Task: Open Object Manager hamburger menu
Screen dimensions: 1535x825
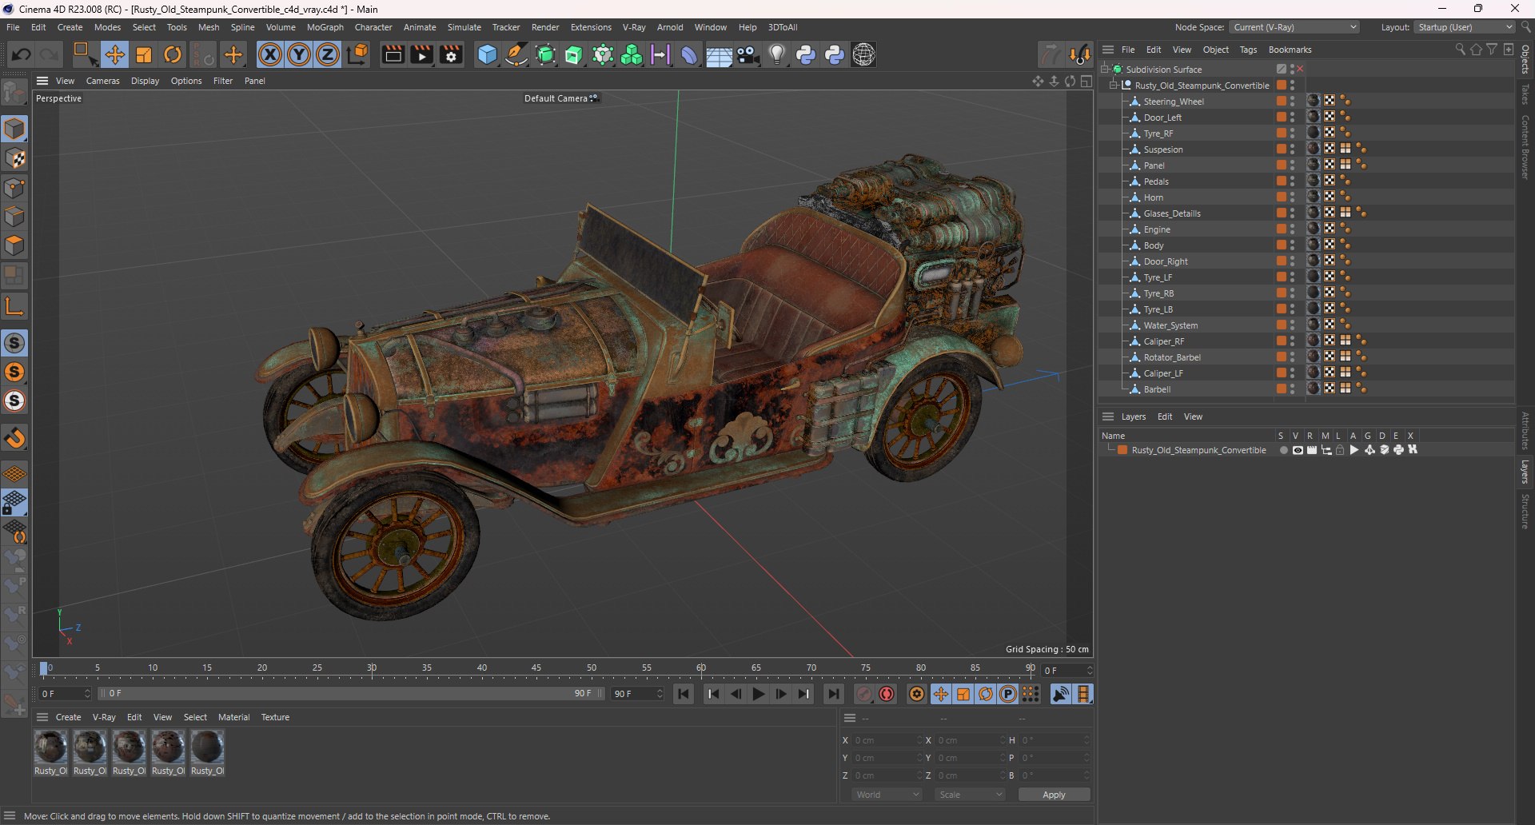Action: point(1108,50)
